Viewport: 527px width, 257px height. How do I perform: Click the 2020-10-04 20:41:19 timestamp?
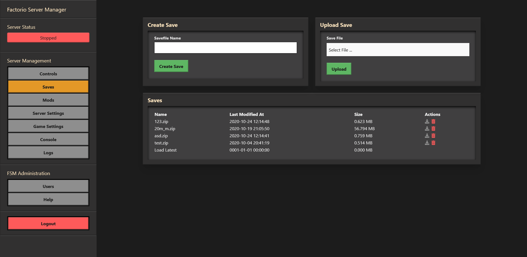tap(250, 143)
